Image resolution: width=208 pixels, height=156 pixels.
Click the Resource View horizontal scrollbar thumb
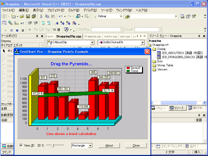point(178,102)
